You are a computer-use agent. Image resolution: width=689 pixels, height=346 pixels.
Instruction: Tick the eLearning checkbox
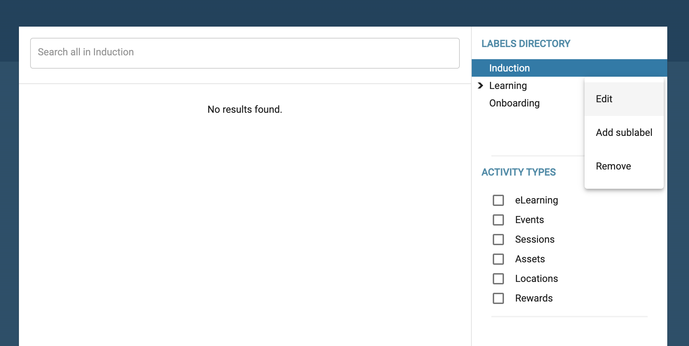point(498,200)
